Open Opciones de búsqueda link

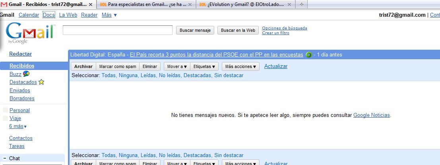(285, 28)
